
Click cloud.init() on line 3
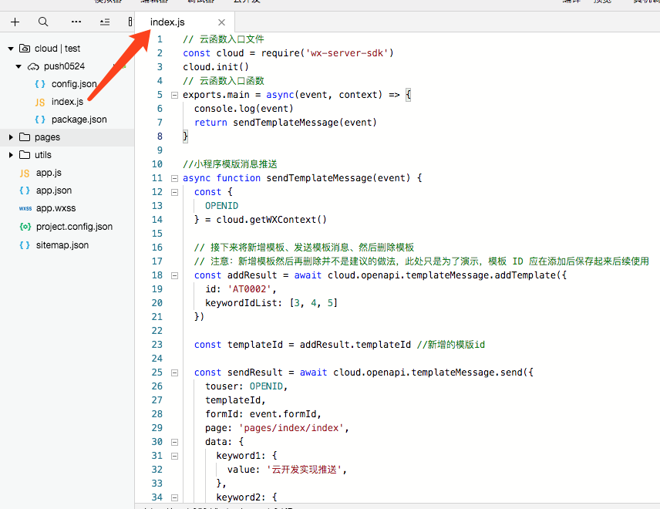(216, 67)
